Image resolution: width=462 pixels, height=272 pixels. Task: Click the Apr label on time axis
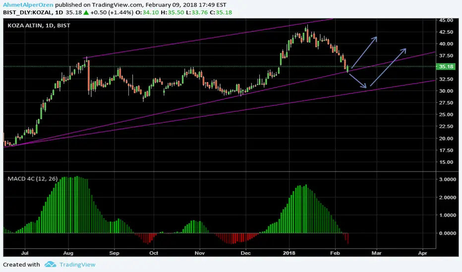point(422,253)
